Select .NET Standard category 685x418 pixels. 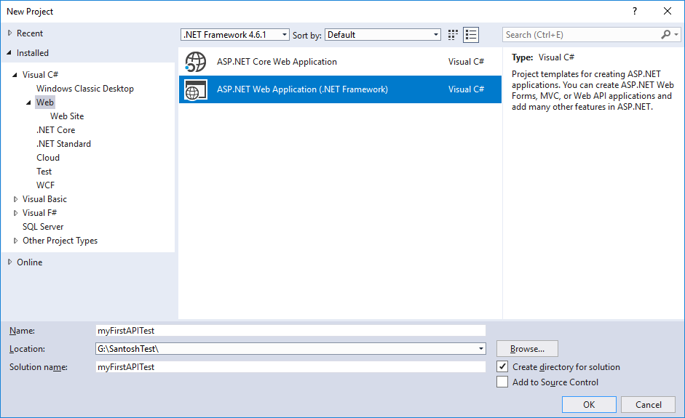(64, 144)
